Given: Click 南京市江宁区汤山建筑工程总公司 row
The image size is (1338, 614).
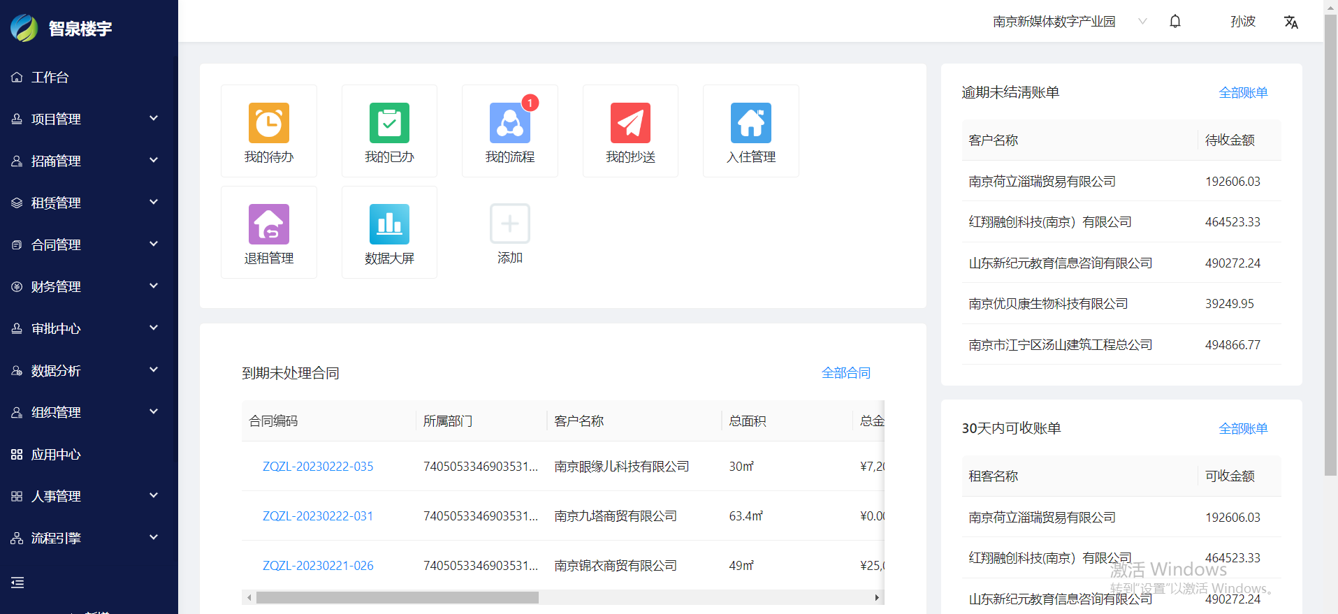Looking at the screenshot, I should point(1121,345).
